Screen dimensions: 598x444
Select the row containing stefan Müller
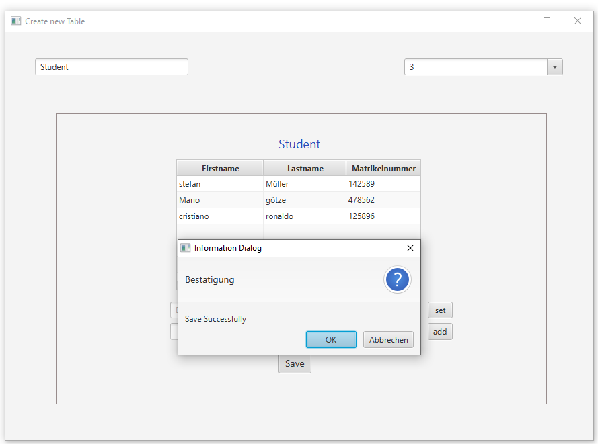click(219, 183)
